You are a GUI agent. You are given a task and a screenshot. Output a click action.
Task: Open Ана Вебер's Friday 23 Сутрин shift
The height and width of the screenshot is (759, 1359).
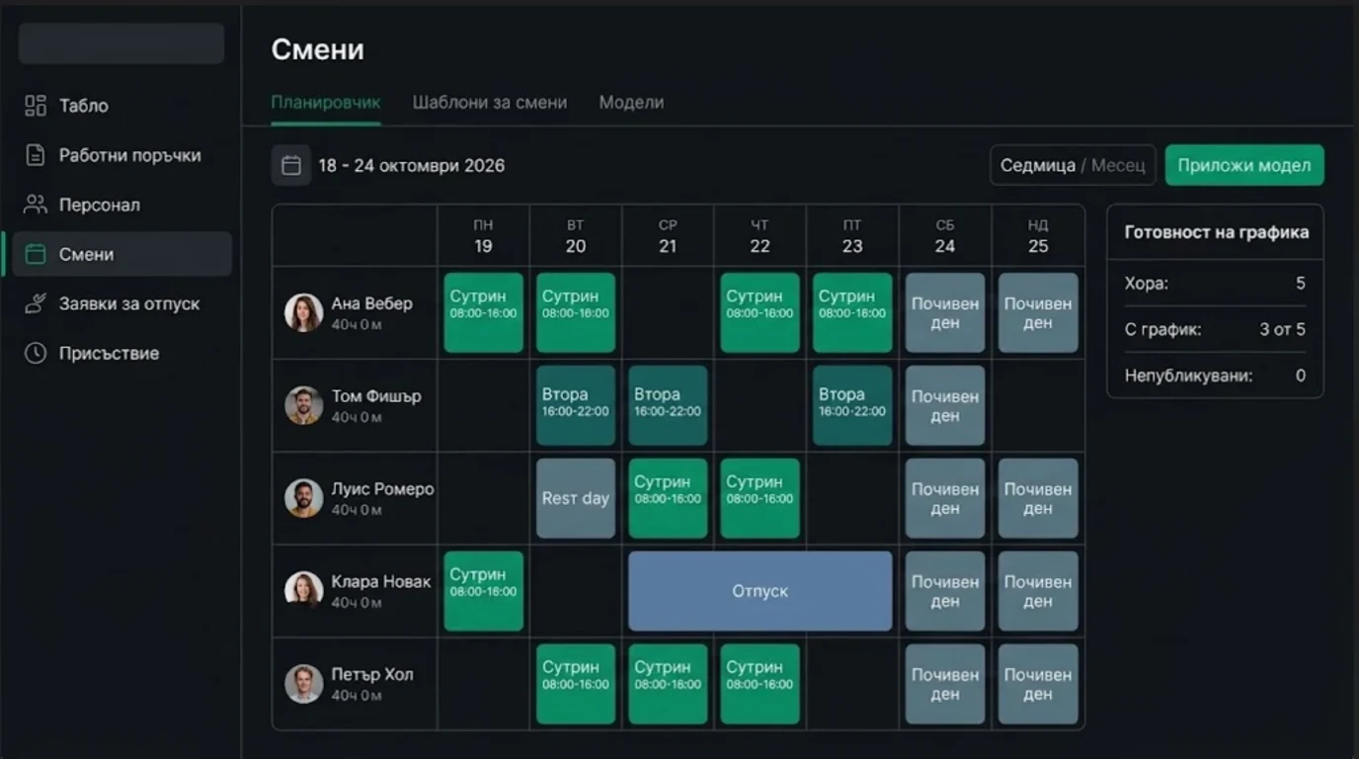pos(852,312)
